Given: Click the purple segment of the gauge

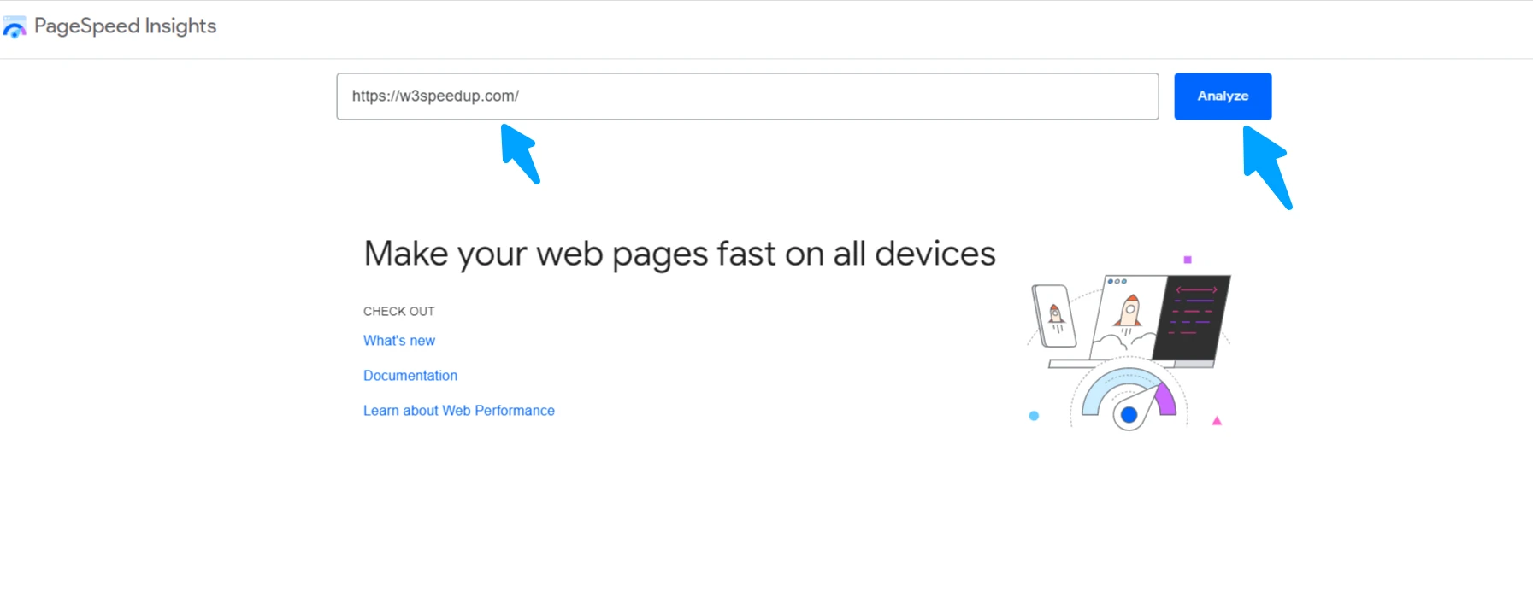Looking at the screenshot, I should coord(1165,401).
